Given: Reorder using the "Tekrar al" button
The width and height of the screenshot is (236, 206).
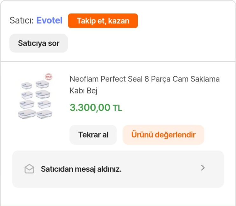Looking at the screenshot, I should tap(93, 135).
